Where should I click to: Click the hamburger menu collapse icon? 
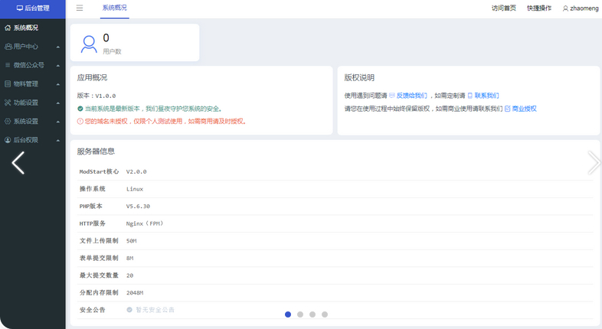(80, 8)
